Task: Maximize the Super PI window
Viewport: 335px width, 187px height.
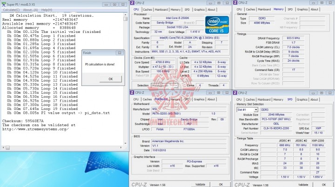Action: click(x=114, y=5)
